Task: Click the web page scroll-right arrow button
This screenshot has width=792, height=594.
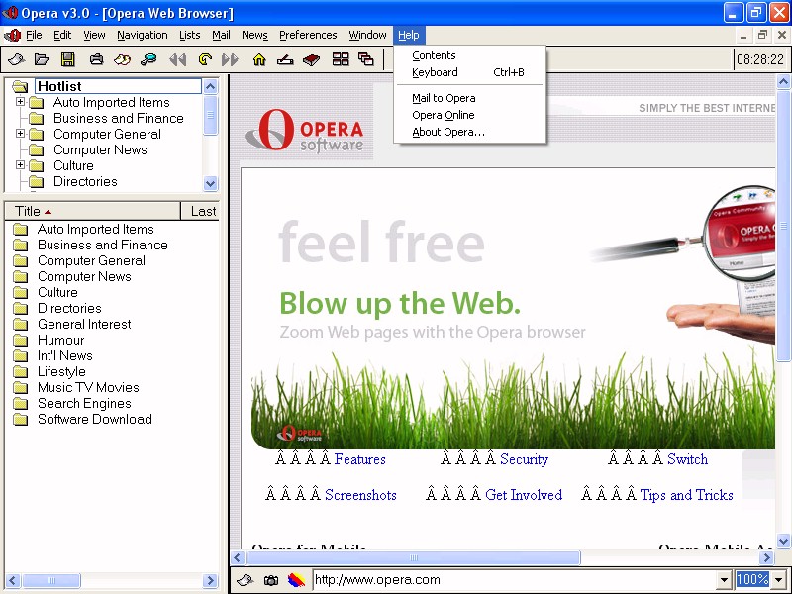Action: click(767, 557)
